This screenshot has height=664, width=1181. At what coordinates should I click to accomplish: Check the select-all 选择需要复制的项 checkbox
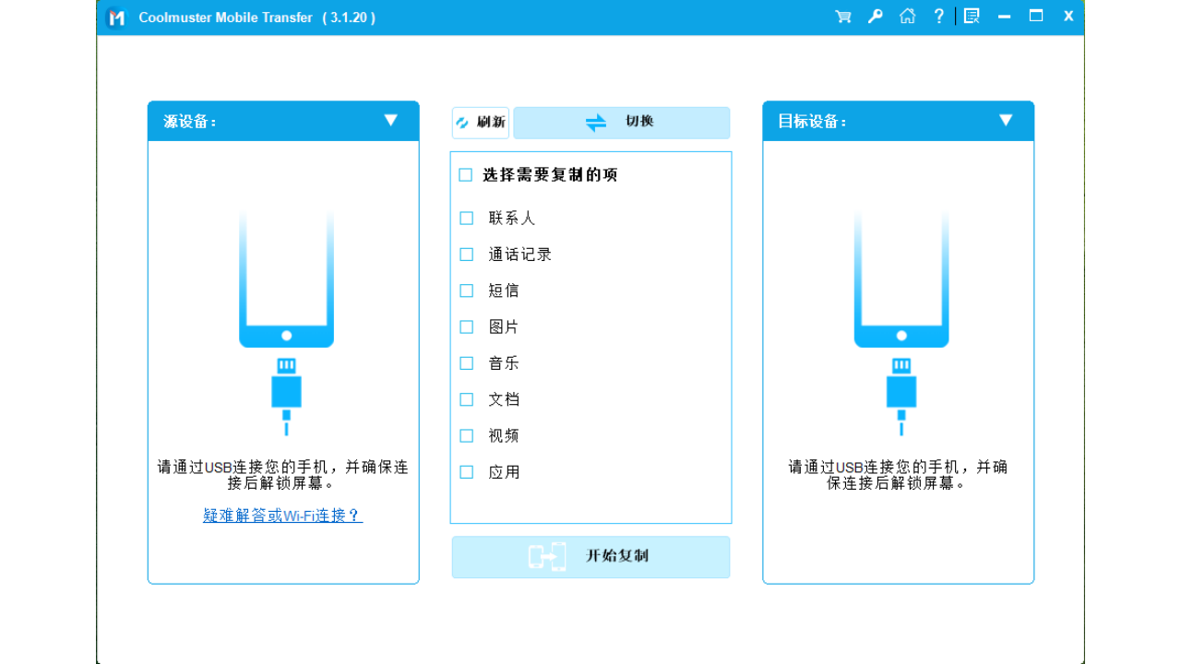click(466, 174)
